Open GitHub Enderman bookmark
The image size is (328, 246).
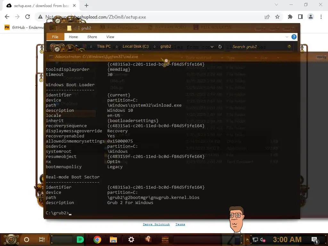(x=24, y=28)
